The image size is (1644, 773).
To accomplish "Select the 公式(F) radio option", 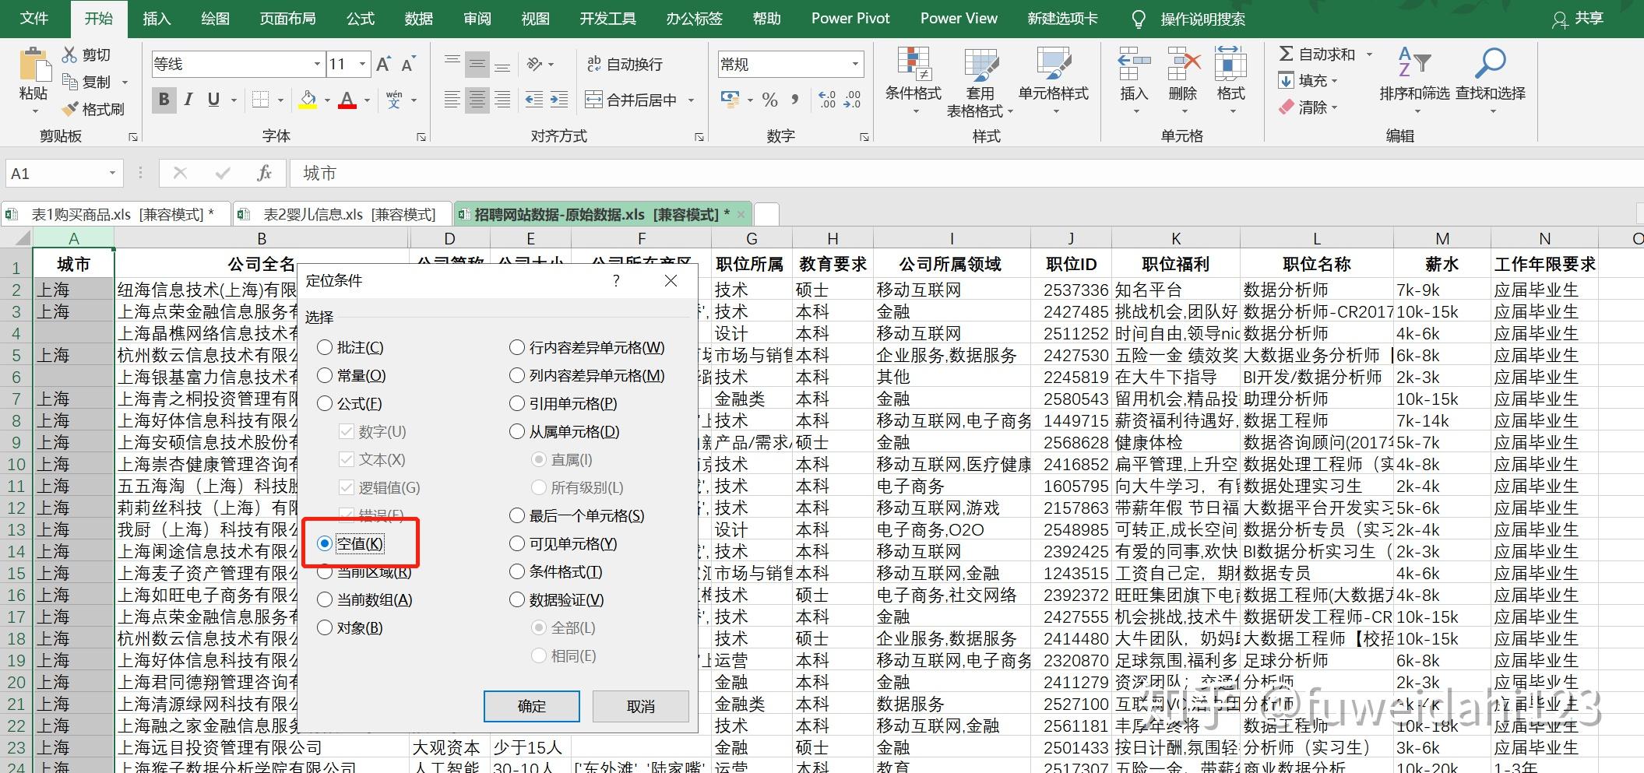I will point(325,404).
